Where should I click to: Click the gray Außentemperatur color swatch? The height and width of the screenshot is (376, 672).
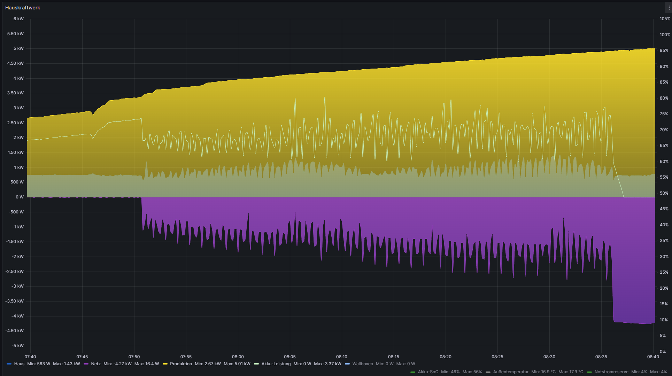point(488,372)
